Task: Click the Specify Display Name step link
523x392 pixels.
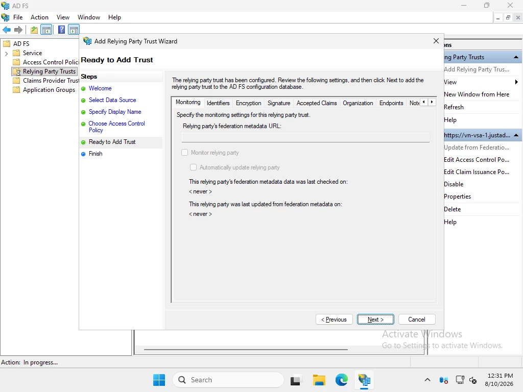Action: point(115,112)
